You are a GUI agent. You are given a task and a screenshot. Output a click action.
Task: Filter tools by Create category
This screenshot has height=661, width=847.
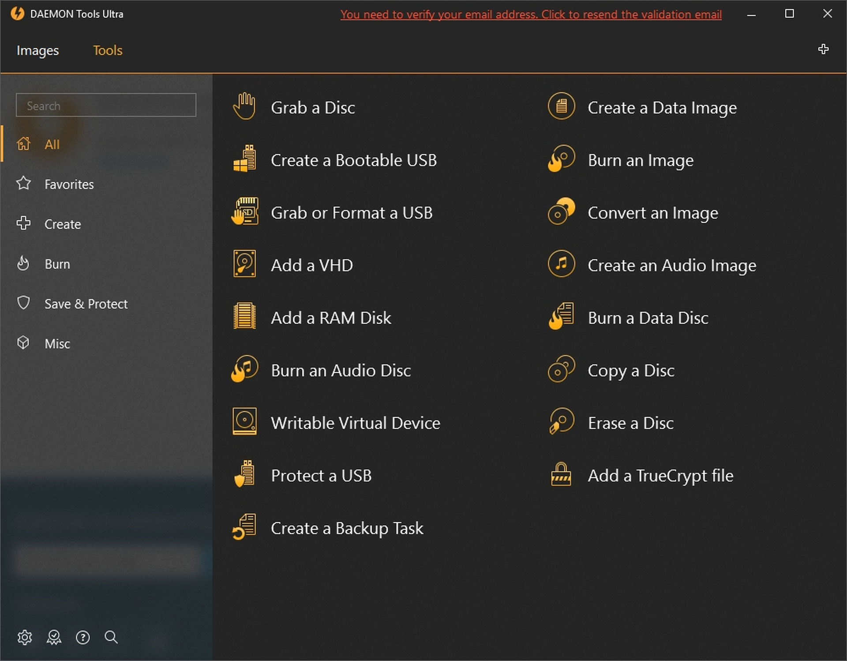(106, 224)
